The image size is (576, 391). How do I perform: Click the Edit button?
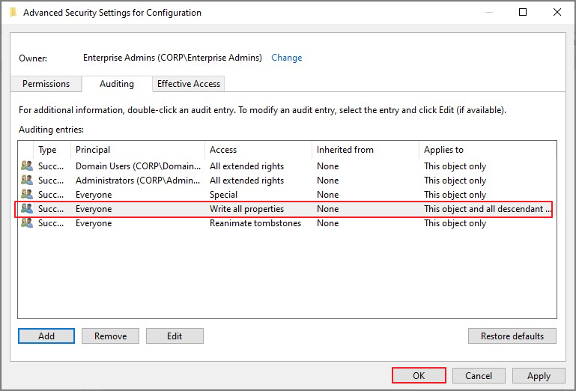[175, 336]
